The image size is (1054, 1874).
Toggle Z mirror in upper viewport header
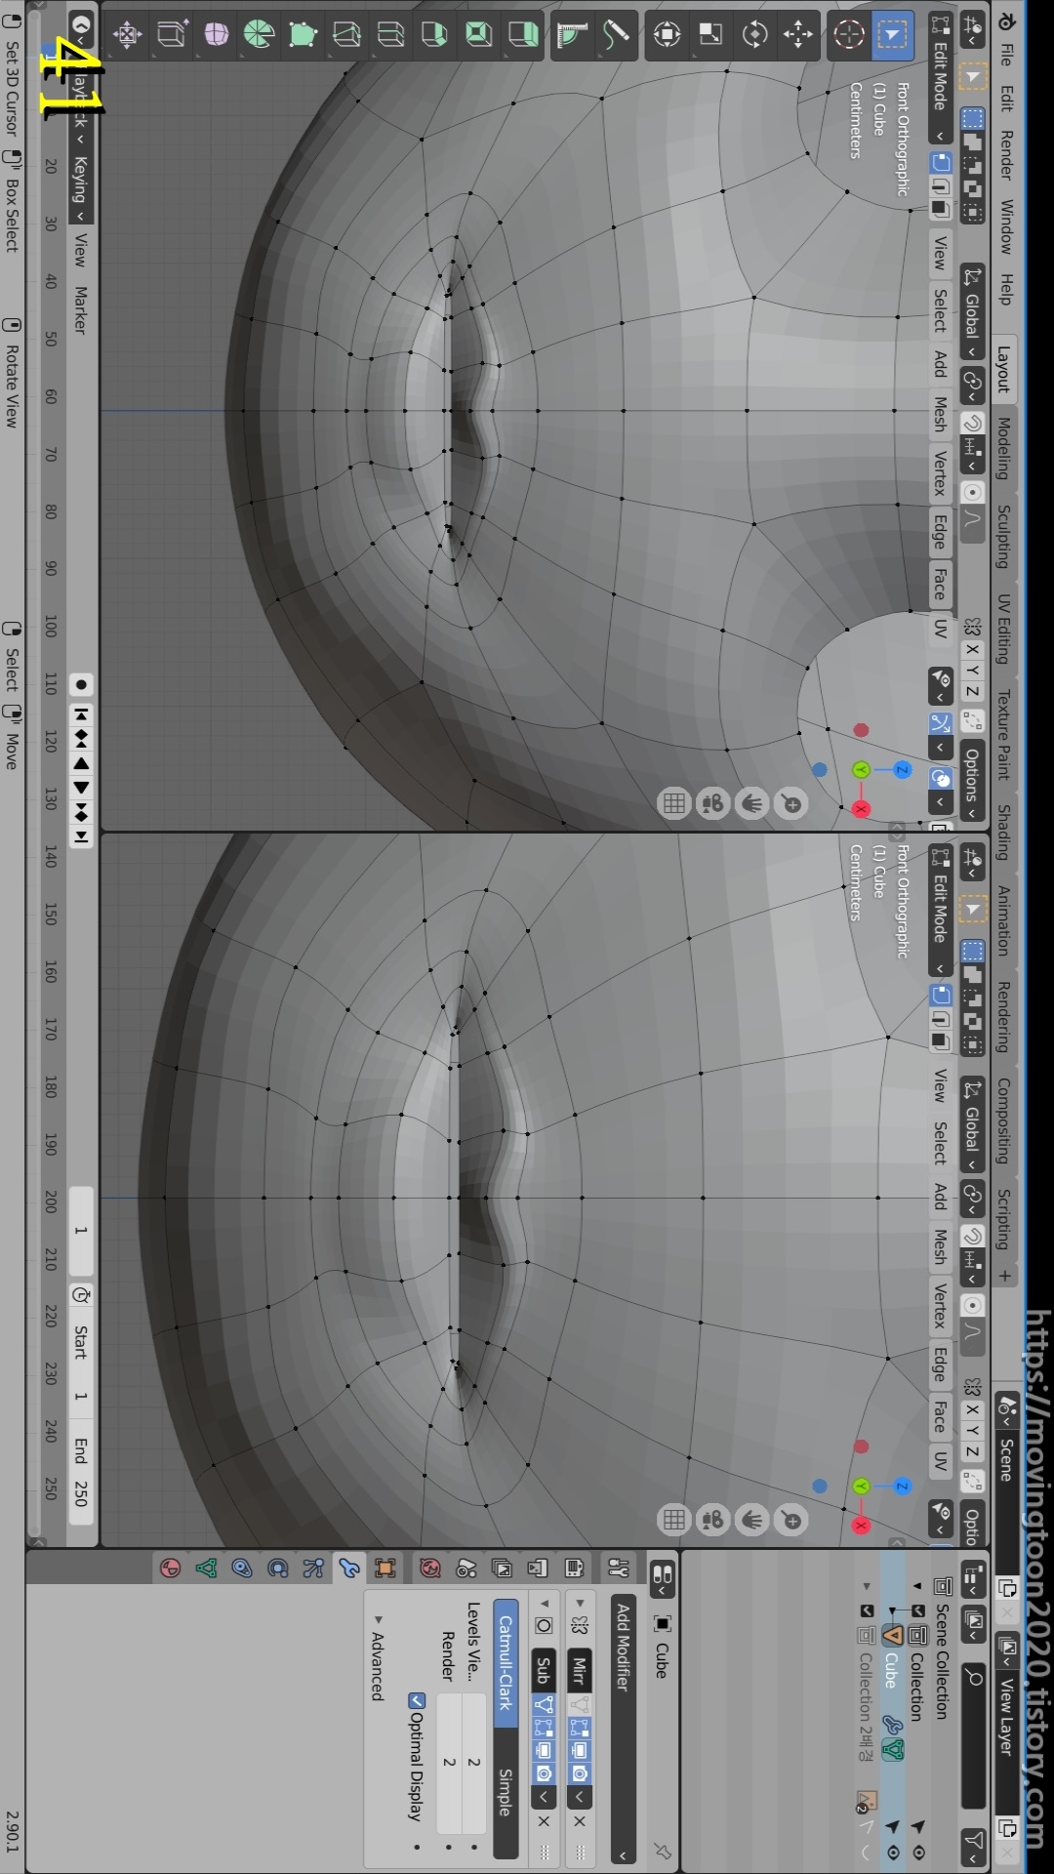973,691
